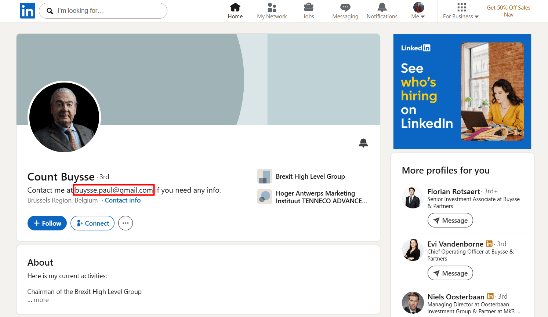
Task: Click the Hoger Antwerps Marketing Instituut logo
Action: tap(265, 197)
